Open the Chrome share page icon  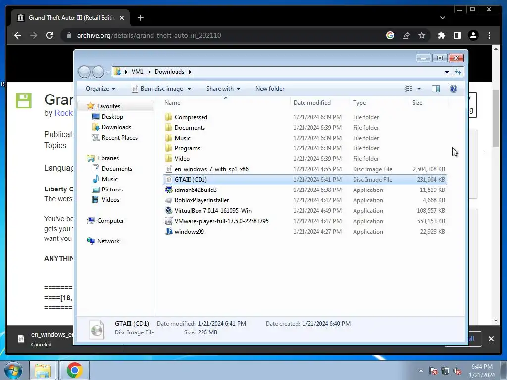coord(406,35)
